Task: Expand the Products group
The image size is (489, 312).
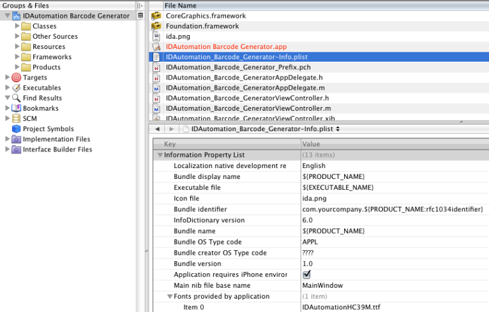Action: point(17,67)
